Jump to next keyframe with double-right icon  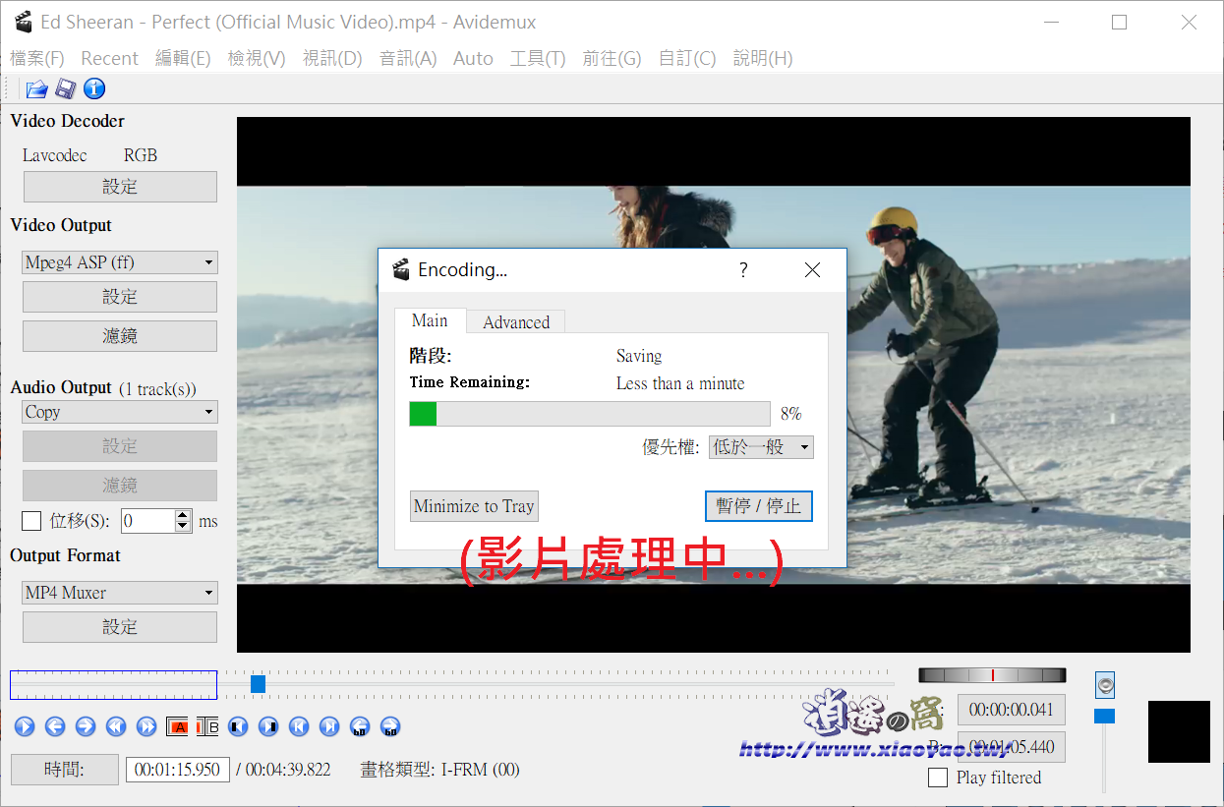point(146,726)
